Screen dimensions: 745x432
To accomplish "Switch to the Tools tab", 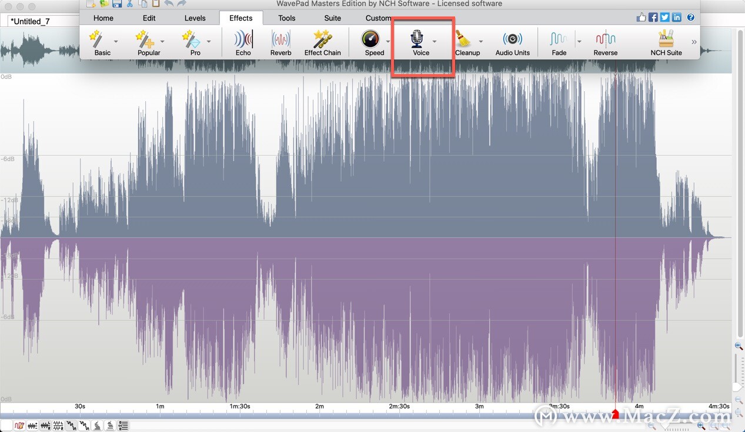I will click(x=287, y=18).
